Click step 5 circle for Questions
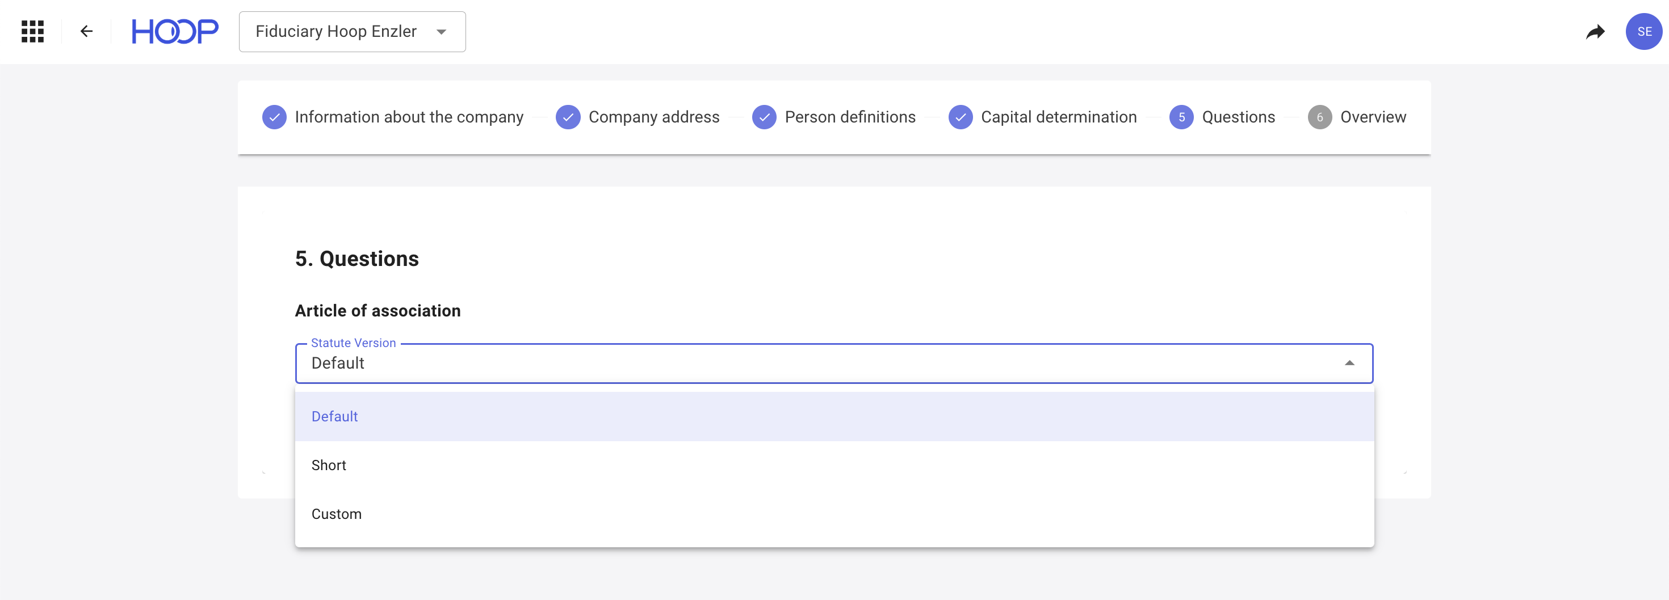Image resolution: width=1669 pixels, height=600 pixels. tap(1181, 117)
